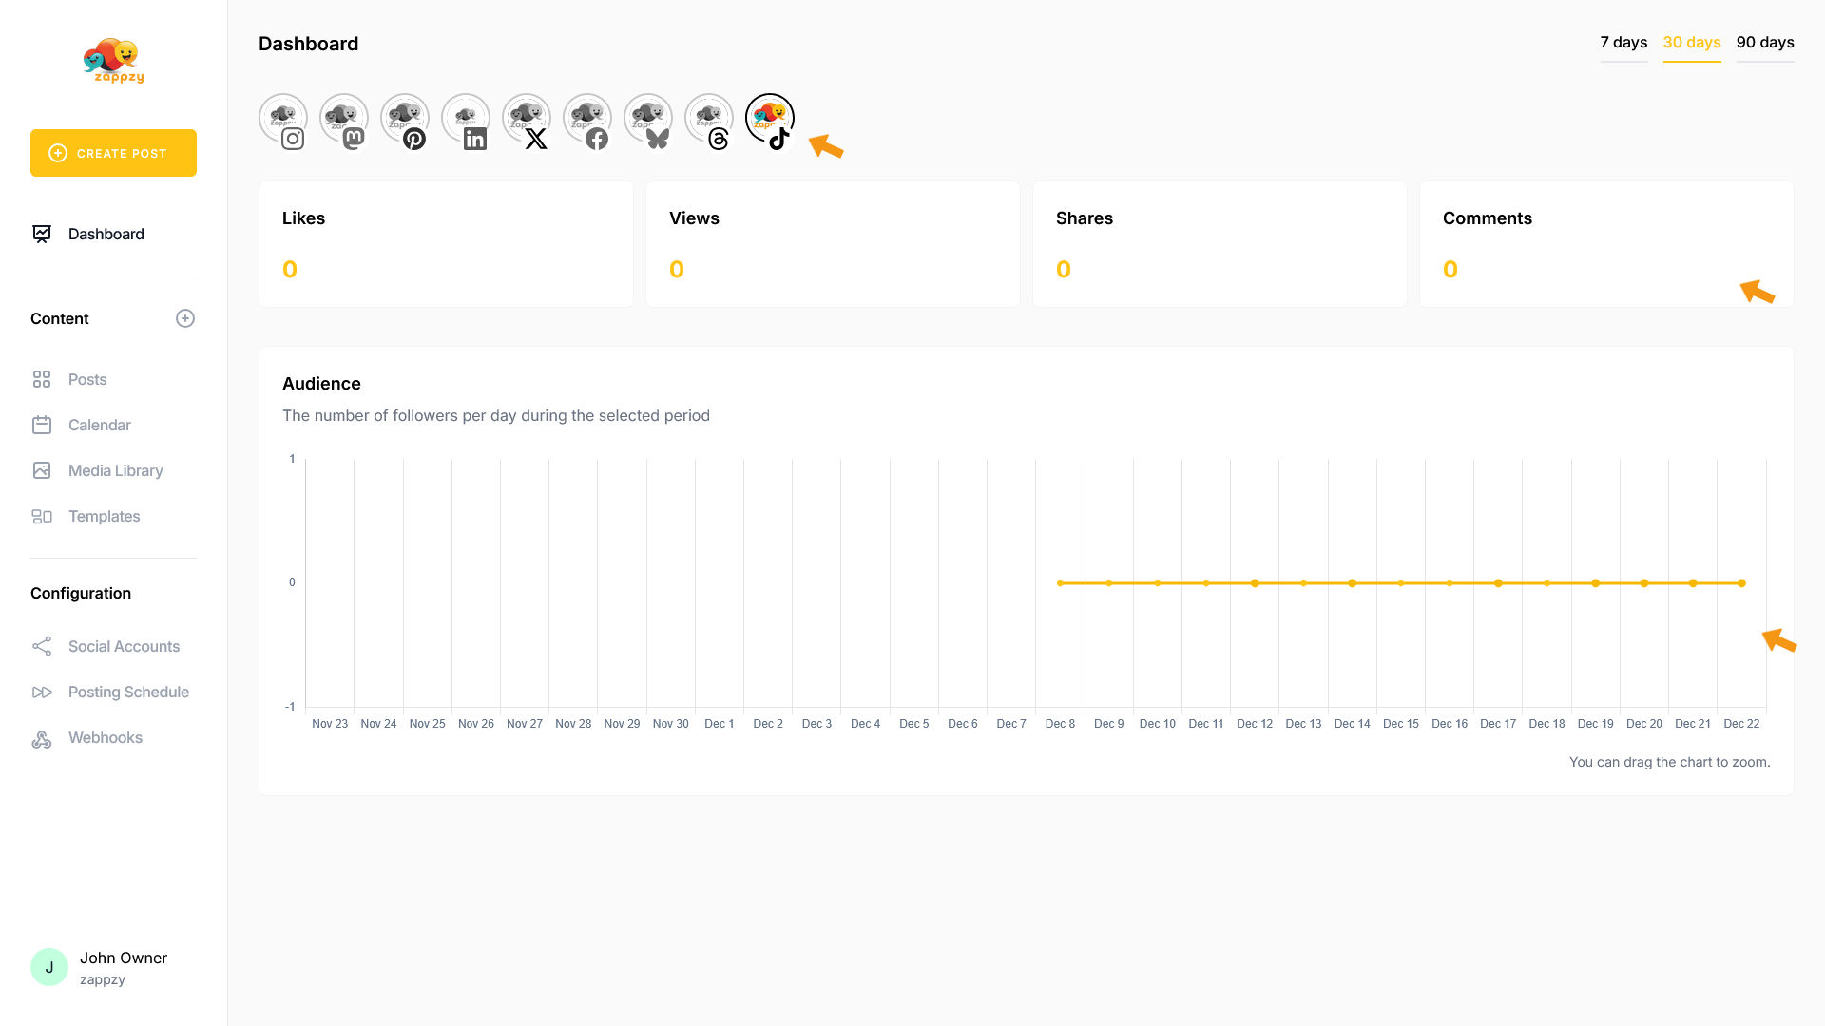Select the Instagram account avatar
The width and height of the screenshot is (1825, 1026).
[x=283, y=119]
